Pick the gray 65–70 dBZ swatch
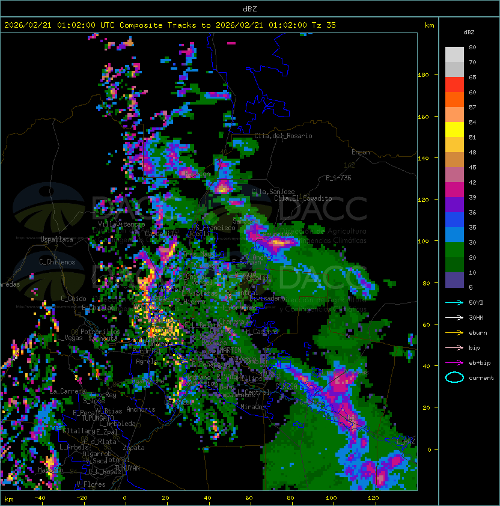Image resolution: width=500 pixels, height=506 pixels. [x=454, y=69]
